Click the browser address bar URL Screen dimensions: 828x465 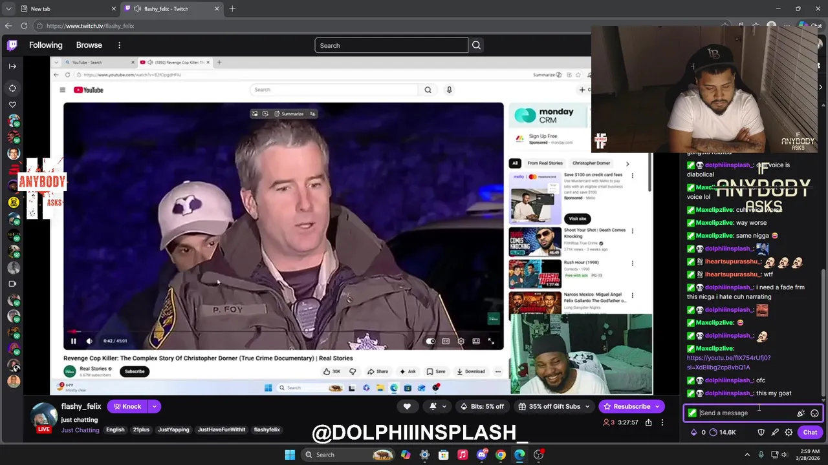91,26
